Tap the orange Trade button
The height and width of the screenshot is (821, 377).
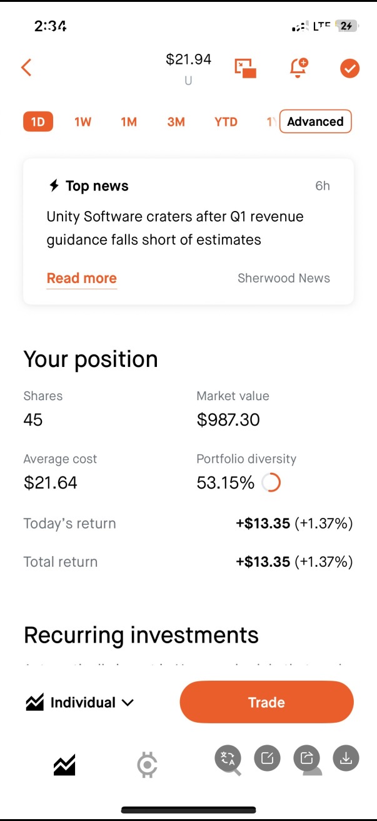267,702
